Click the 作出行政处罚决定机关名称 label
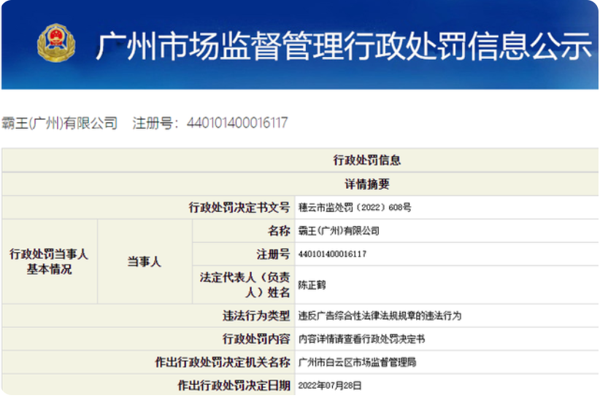Screen dimensions: 600x398 pos(223,362)
